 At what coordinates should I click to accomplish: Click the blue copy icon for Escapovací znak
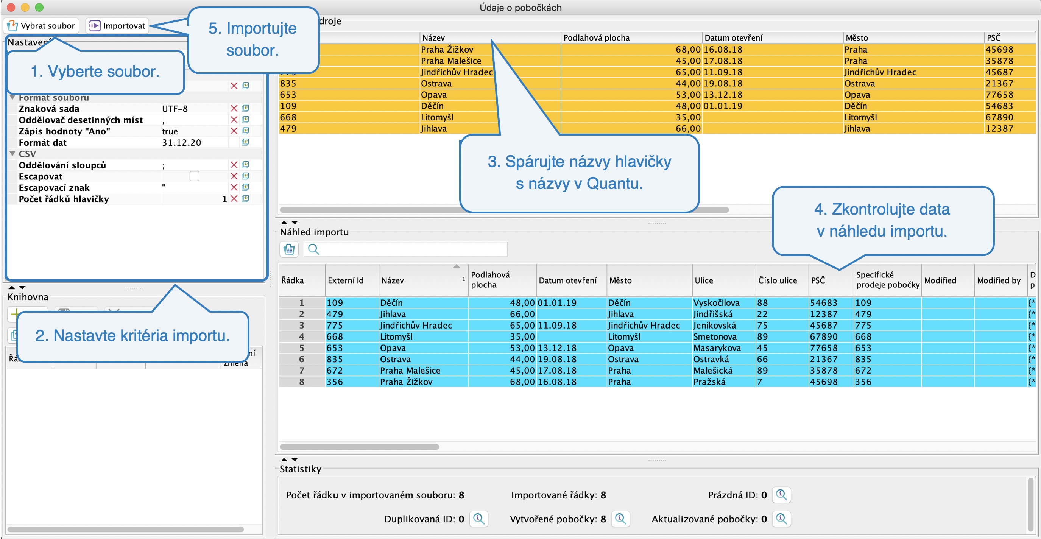[x=245, y=187]
